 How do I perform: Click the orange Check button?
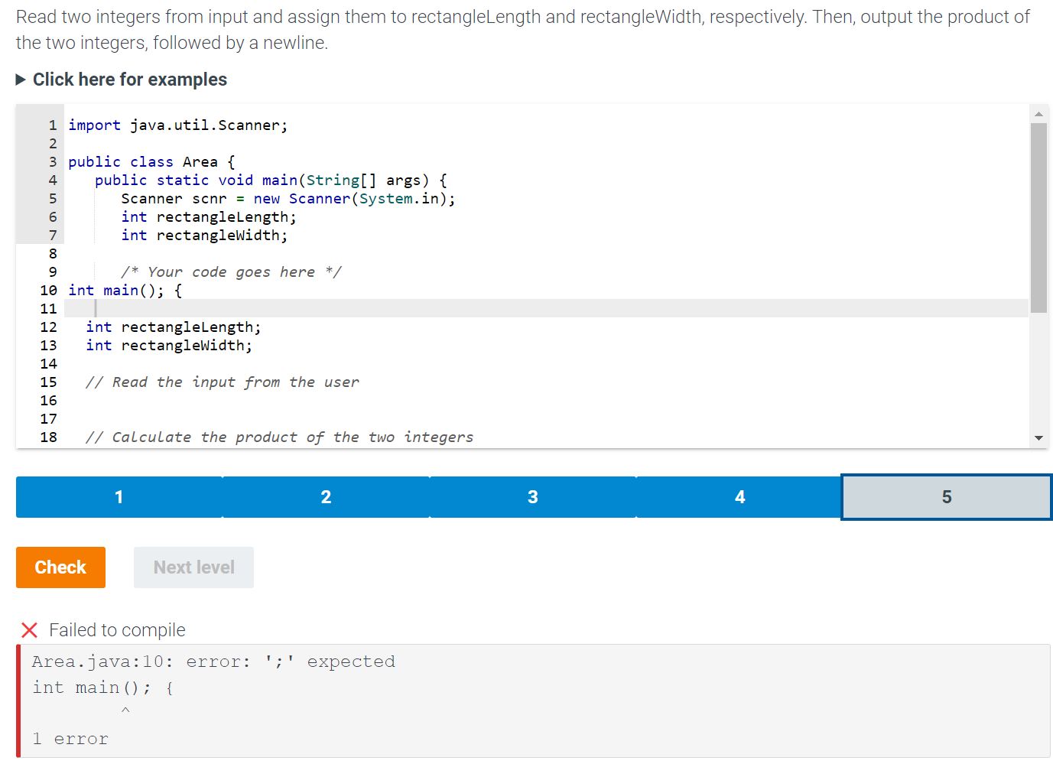click(x=60, y=567)
